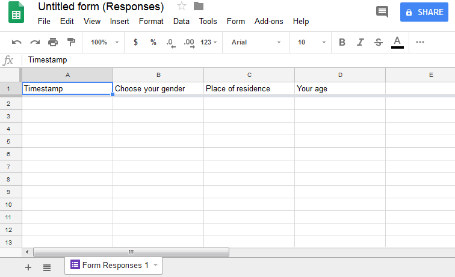Click the print icon
This screenshot has height=277, width=455.
[53, 42]
